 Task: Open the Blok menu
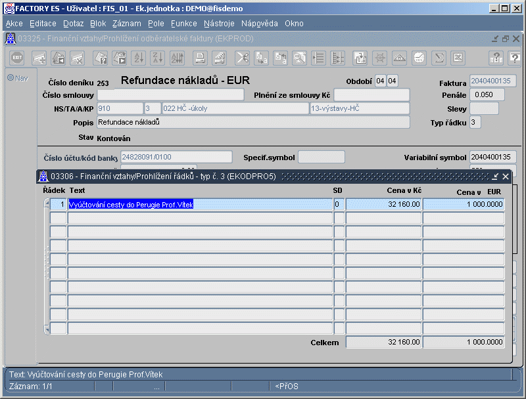click(x=98, y=24)
